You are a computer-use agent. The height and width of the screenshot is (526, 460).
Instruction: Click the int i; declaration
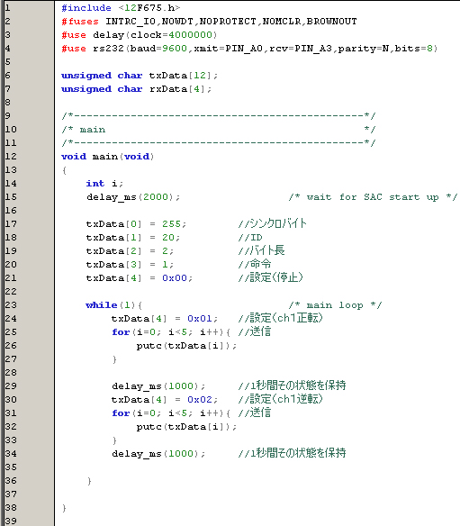coord(104,184)
